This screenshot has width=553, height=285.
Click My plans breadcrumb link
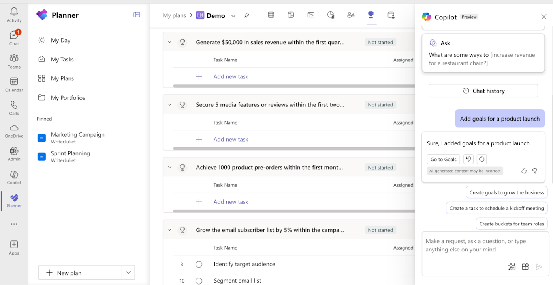pyautogui.click(x=174, y=15)
